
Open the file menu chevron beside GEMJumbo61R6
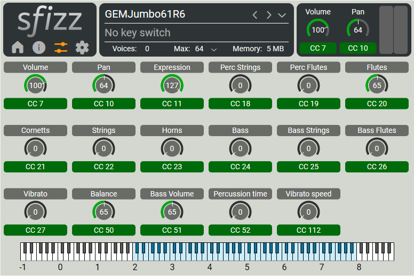[x=282, y=15]
